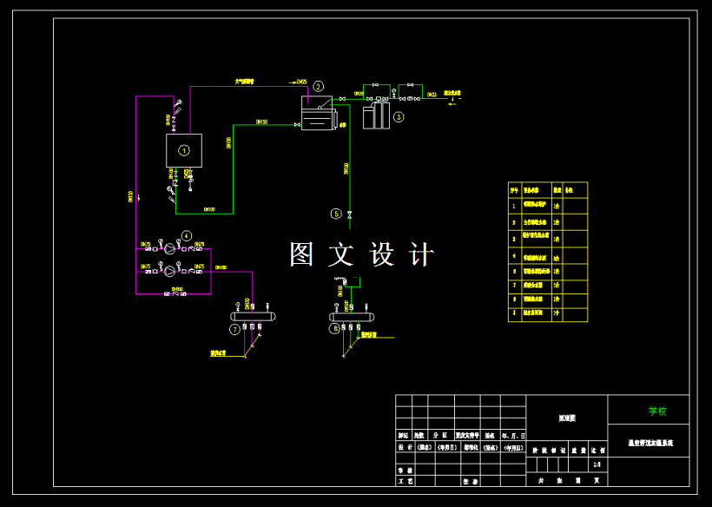Click the pressure gauge above the left header vessel
Viewport: 712px width, 507px height.
tap(237, 306)
